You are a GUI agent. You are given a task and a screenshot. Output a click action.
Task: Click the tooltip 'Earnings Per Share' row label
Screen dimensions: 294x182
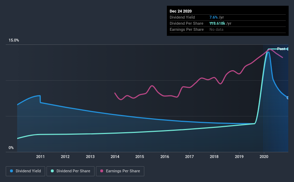click(x=187, y=29)
